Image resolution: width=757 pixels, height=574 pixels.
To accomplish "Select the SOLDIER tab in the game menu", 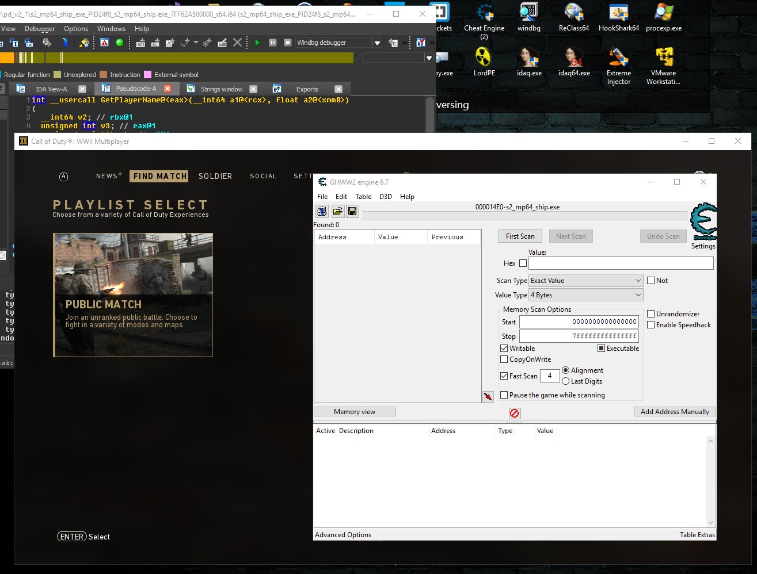I will point(215,176).
